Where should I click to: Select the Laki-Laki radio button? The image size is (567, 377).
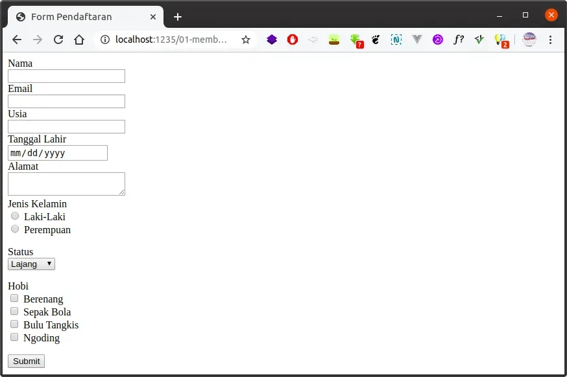coord(15,216)
